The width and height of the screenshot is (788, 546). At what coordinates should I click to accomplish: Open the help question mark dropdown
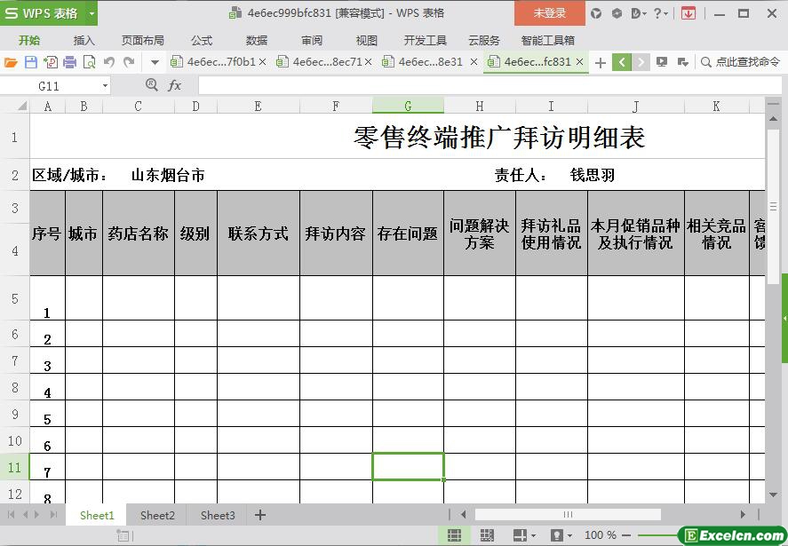coord(660,13)
